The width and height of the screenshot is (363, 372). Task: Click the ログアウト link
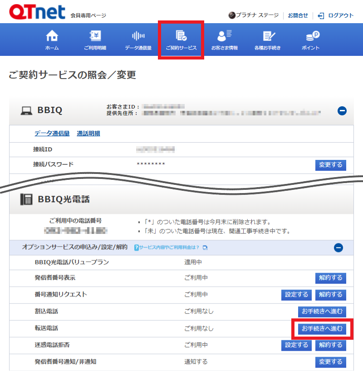(x=341, y=15)
